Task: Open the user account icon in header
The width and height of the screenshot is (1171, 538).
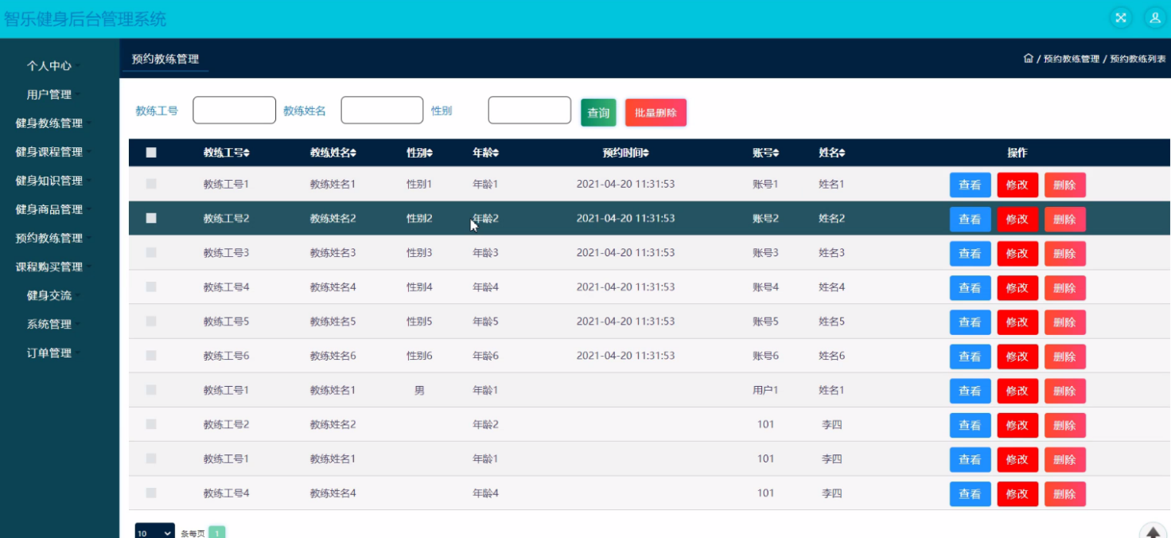Action: (1154, 18)
